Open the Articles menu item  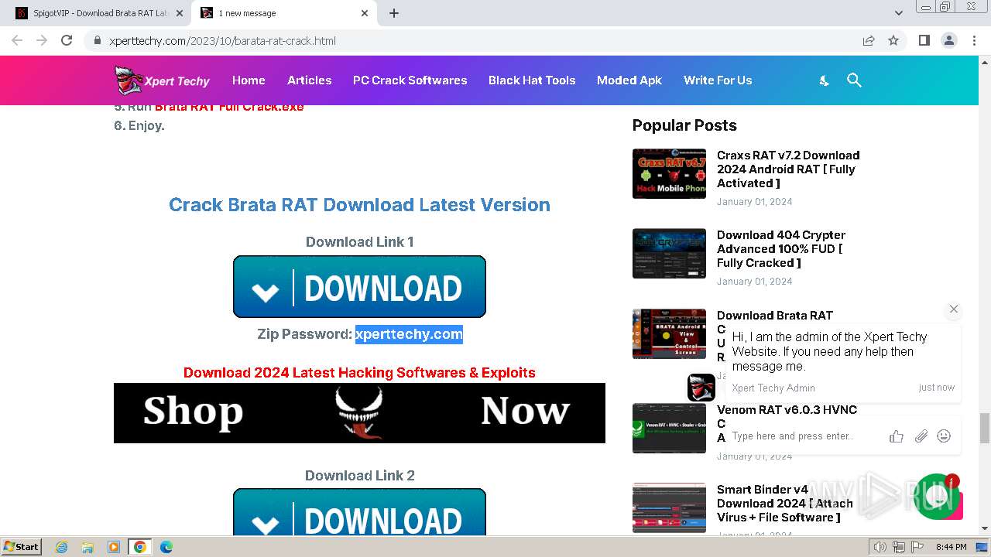tap(309, 80)
